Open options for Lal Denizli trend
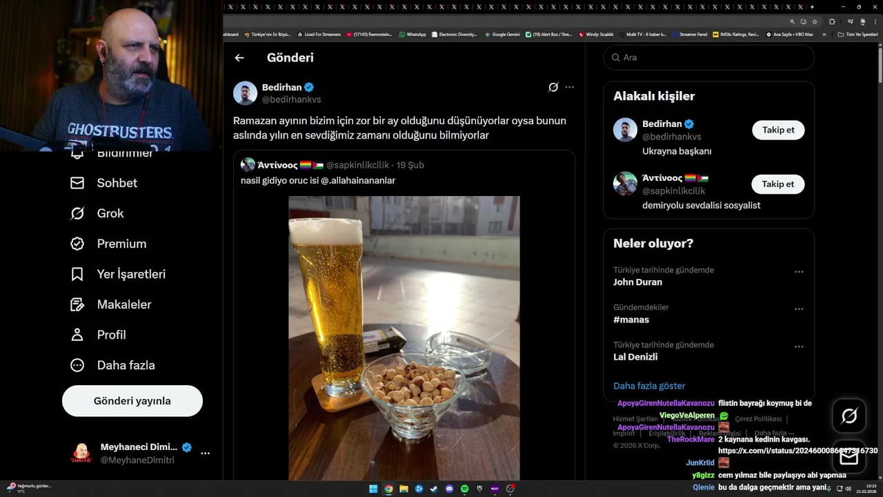Image resolution: width=883 pixels, height=497 pixels. tap(799, 347)
